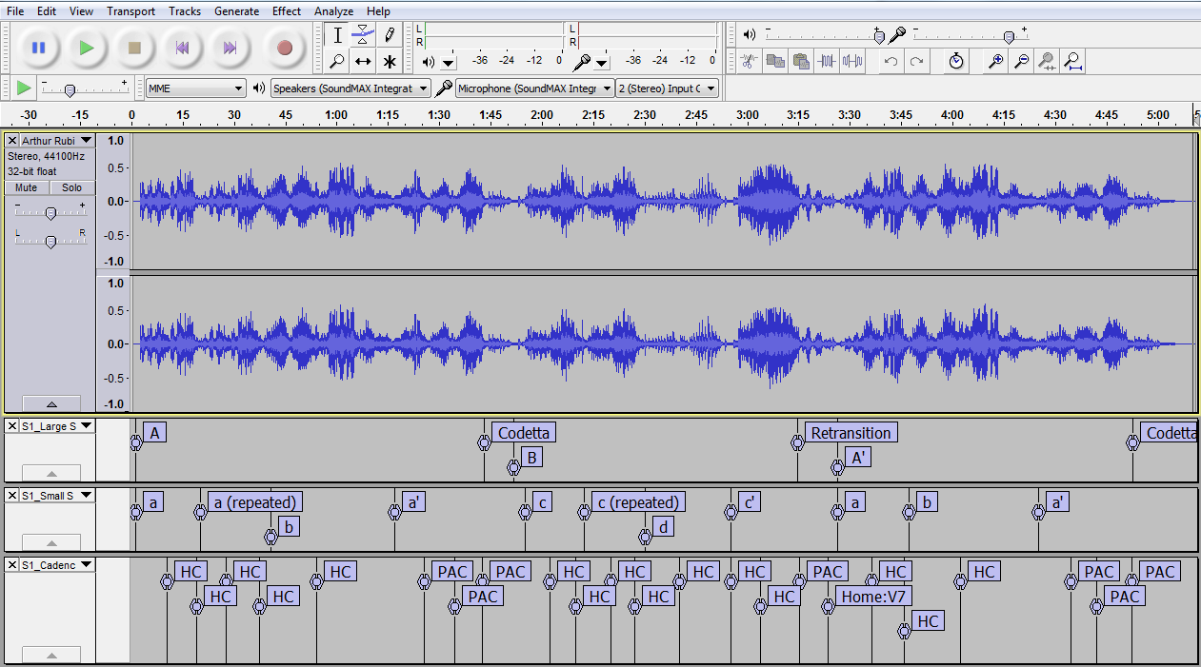Viewport: 1201px width, 667px height.
Task: Open the MME audio host dropdown
Action: point(196,88)
